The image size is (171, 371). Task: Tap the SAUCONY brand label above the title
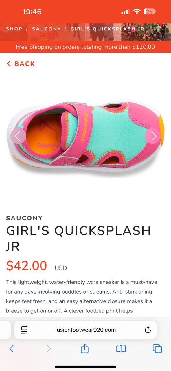pyautogui.click(x=24, y=218)
